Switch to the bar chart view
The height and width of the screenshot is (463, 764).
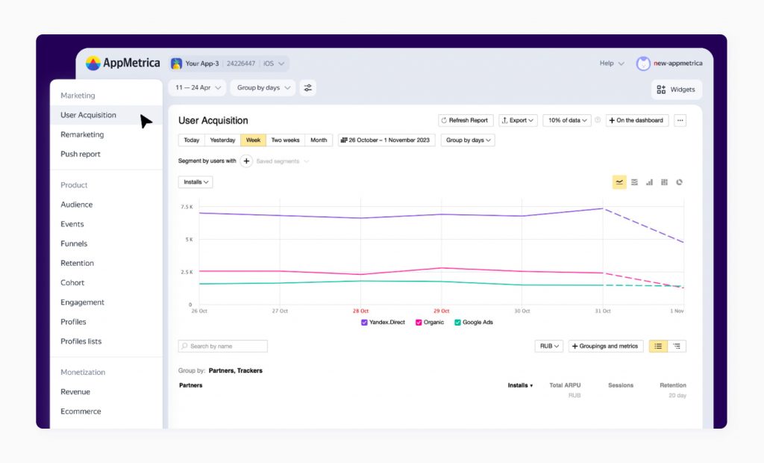click(x=650, y=181)
